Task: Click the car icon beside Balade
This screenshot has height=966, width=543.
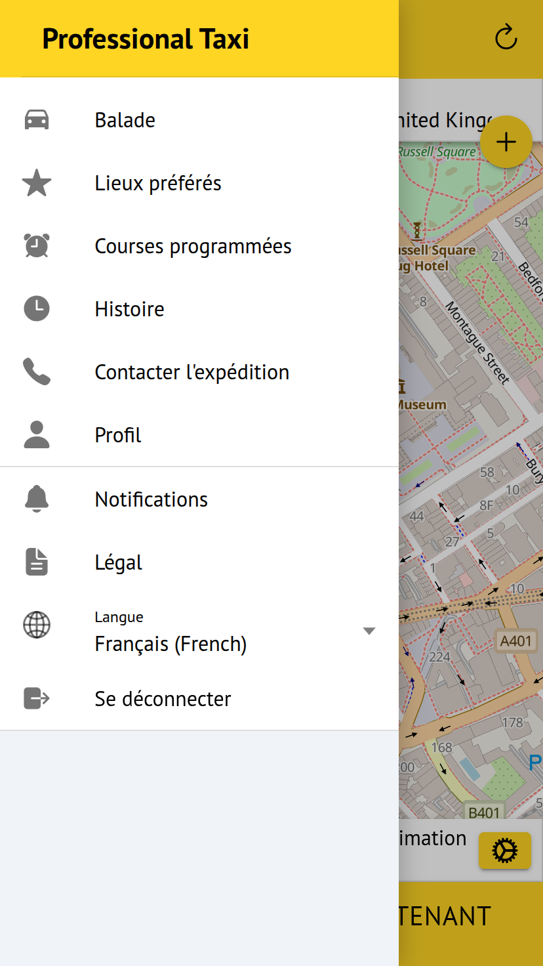Action: pos(37,120)
